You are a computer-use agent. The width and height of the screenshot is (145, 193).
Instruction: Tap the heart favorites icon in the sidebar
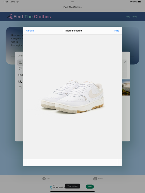point(20,69)
